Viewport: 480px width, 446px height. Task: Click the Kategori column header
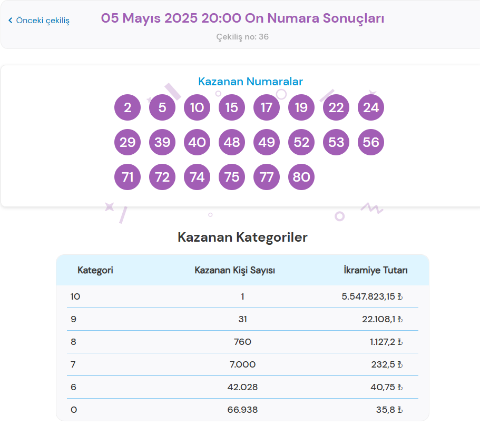pos(95,270)
